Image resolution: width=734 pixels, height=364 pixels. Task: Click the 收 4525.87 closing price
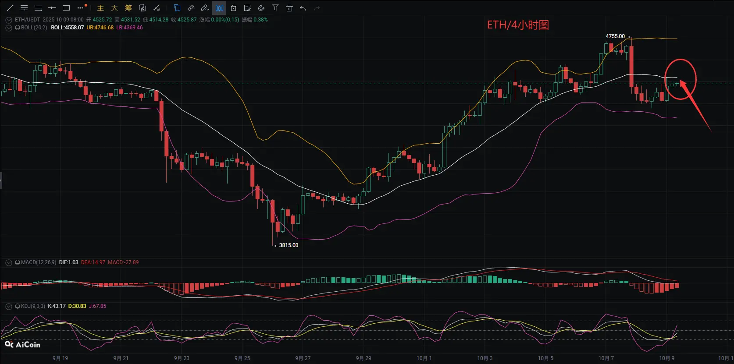pyautogui.click(x=184, y=20)
